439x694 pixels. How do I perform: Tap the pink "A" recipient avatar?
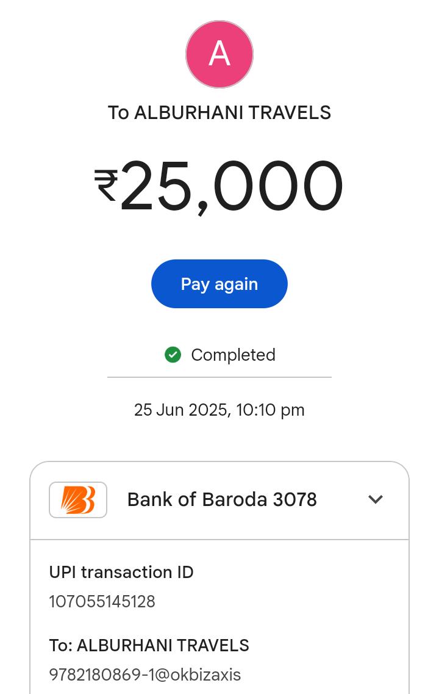pyautogui.click(x=220, y=54)
